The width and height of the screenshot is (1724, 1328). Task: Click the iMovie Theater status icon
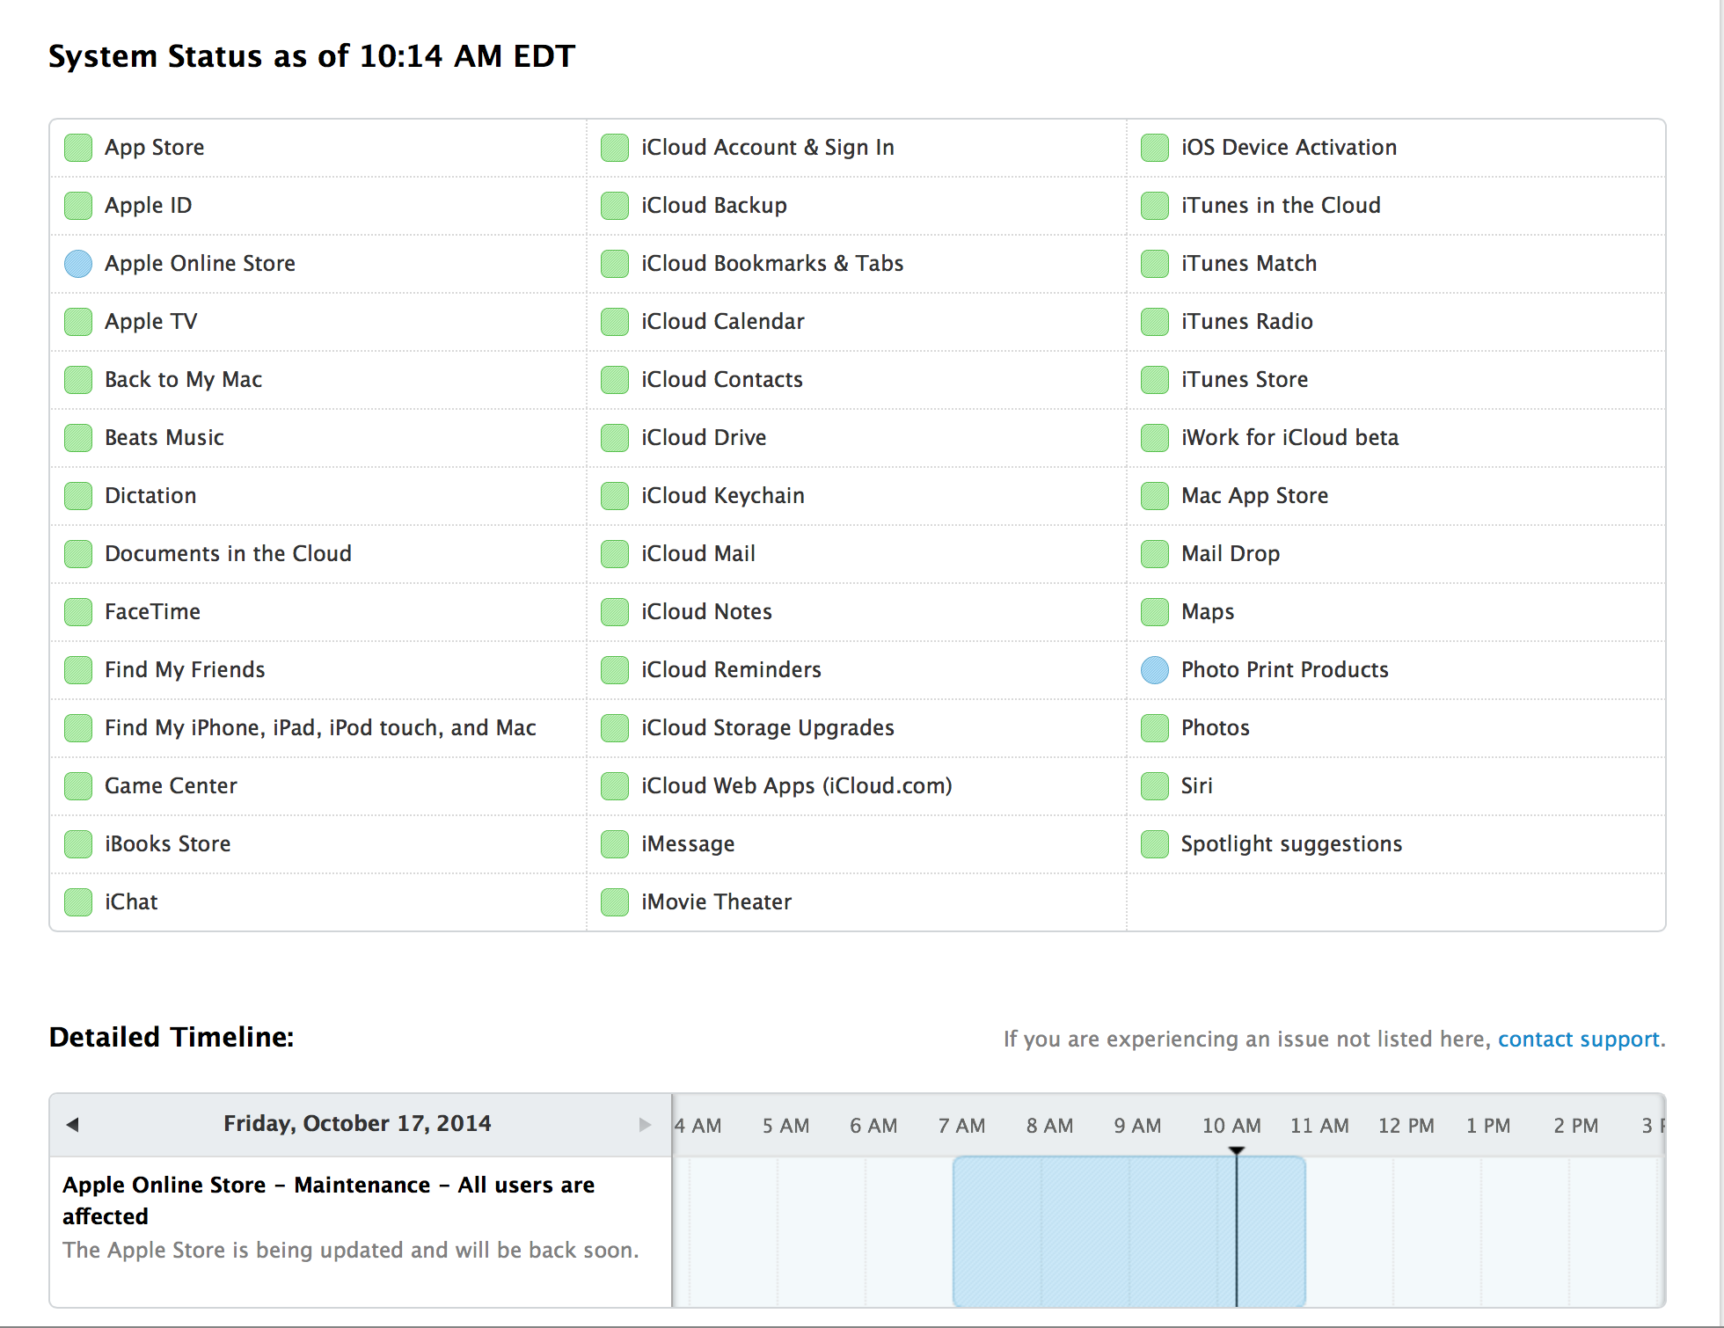click(615, 902)
